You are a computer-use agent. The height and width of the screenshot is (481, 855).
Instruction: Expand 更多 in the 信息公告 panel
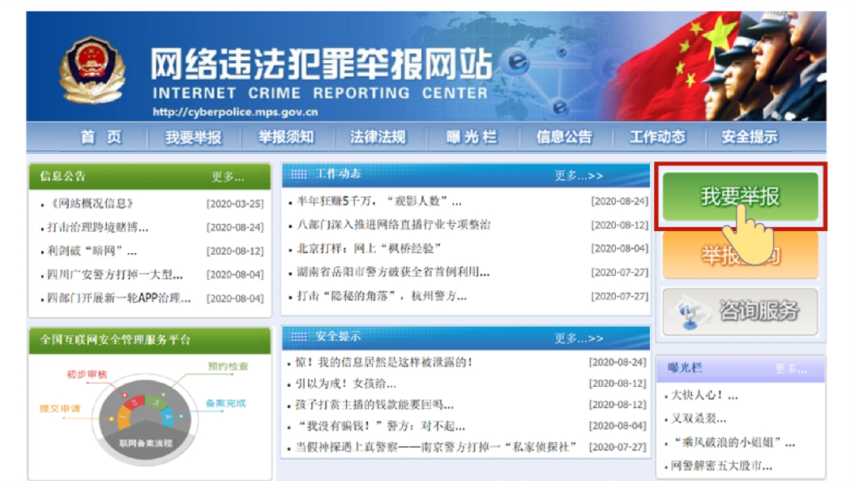click(228, 176)
